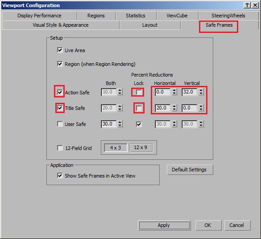The image size is (261, 239).
Task: Click the User Safe Vertical value field
Action: pyautogui.click(x=190, y=124)
